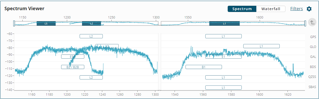Click the BDS B2 / B2B band label

73,67
